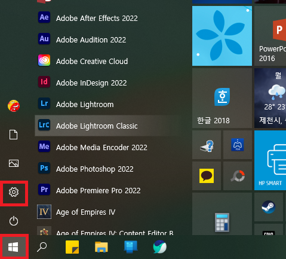Select Adobe Audition 2022 label

(91, 40)
